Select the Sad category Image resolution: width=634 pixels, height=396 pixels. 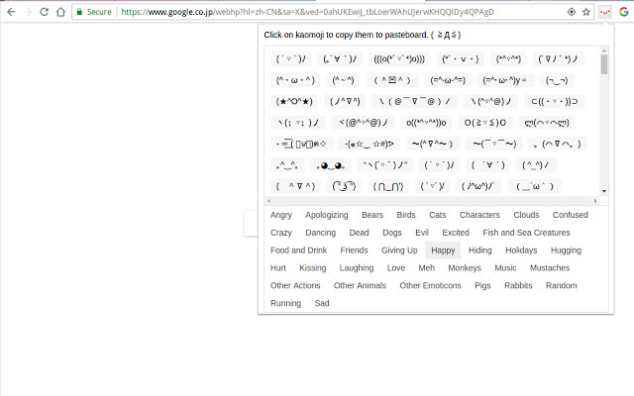pyautogui.click(x=322, y=304)
